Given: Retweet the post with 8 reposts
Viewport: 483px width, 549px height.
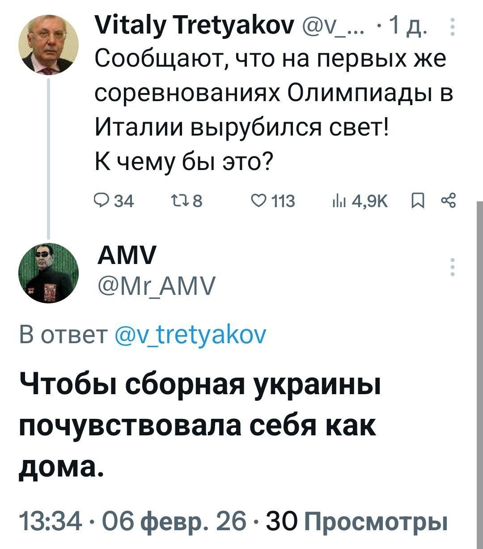Looking at the screenshot, I should (x=175, y=202).
